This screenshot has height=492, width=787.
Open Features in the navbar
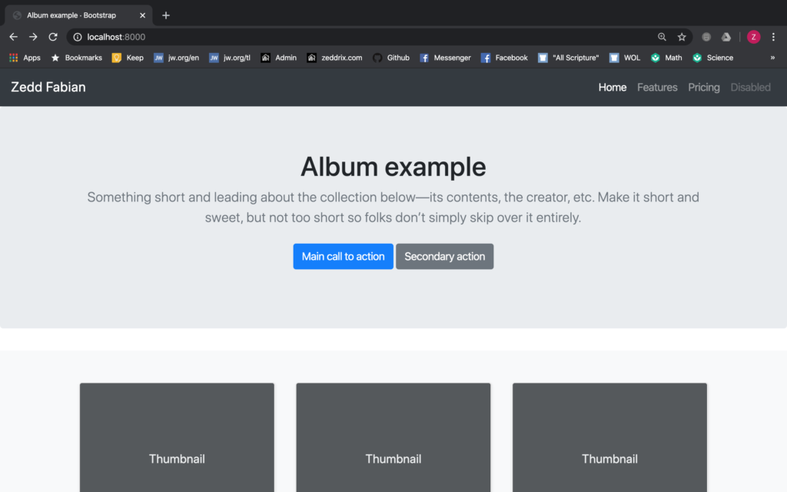coord(657,88)
